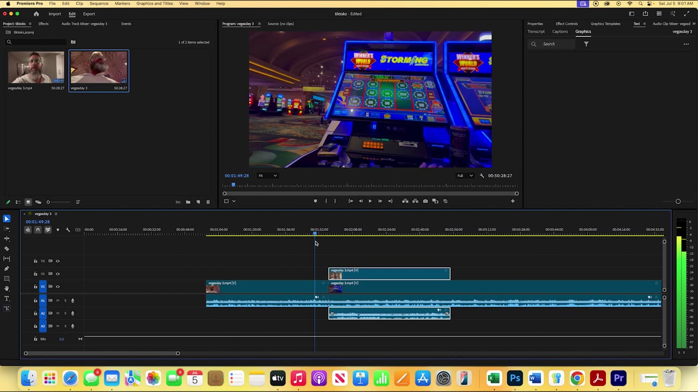Select the Ripple Edit tool
The width and height of the screenshot is (698, 392).
pos(7,238)
